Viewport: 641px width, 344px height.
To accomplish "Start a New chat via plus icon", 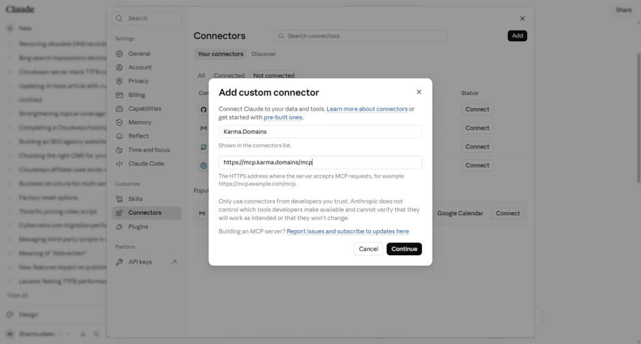I will point(10,28).
